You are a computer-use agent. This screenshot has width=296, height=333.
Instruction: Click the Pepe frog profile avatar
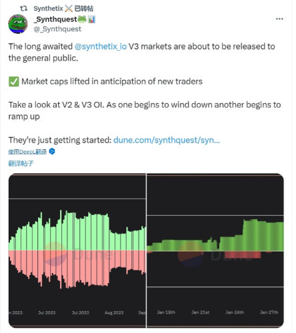point(18,24)
